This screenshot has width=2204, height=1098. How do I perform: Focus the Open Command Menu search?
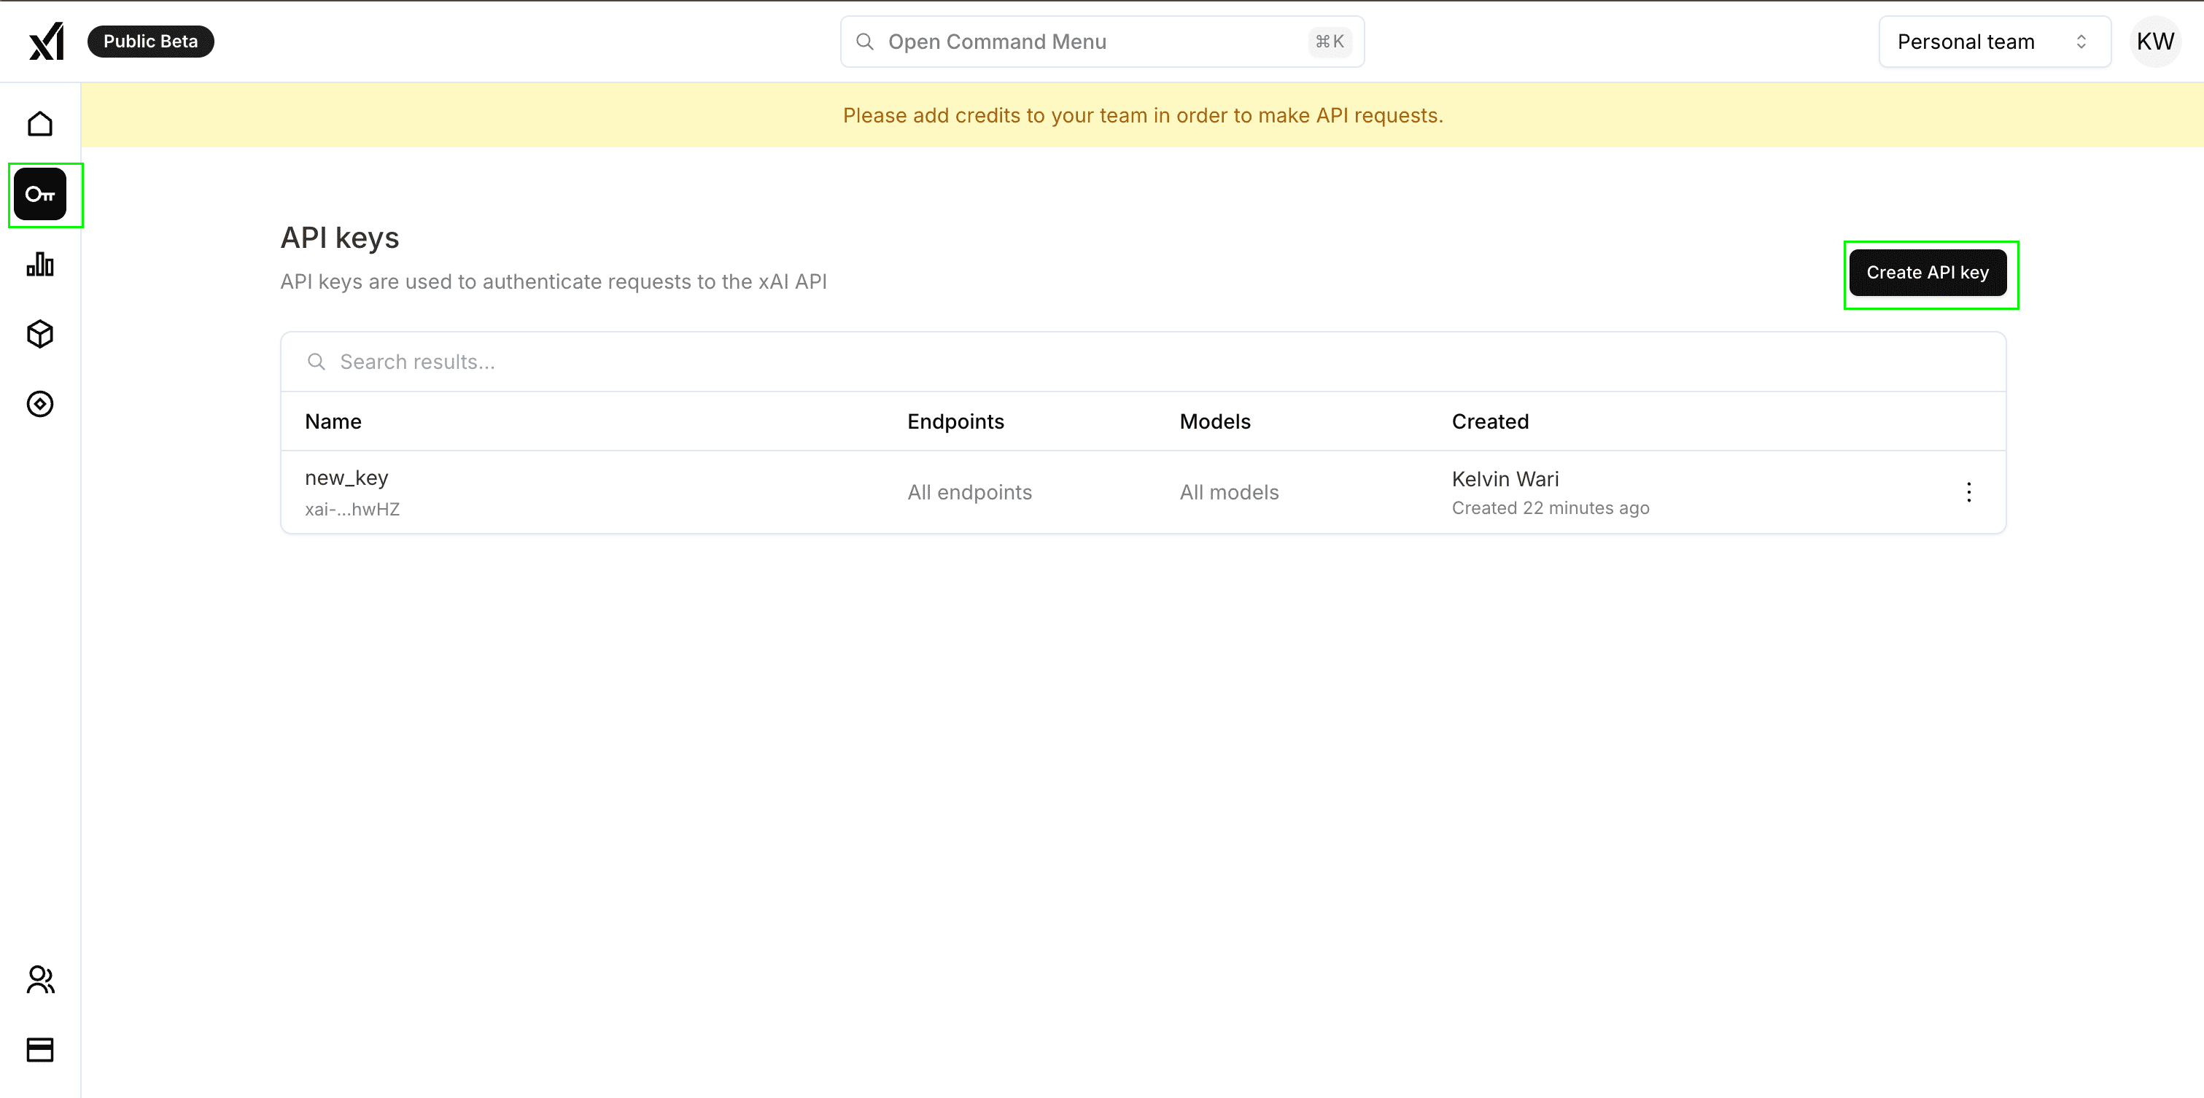1101,41
